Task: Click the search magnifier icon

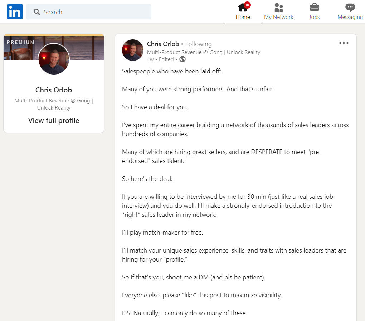Action: click(x=37, y=12)
